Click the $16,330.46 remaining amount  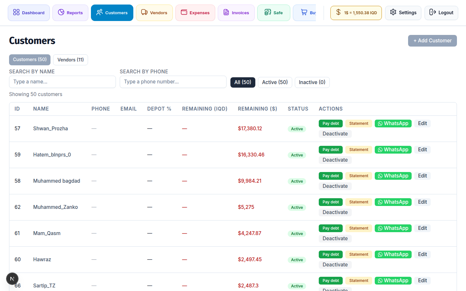pos(251,155)
